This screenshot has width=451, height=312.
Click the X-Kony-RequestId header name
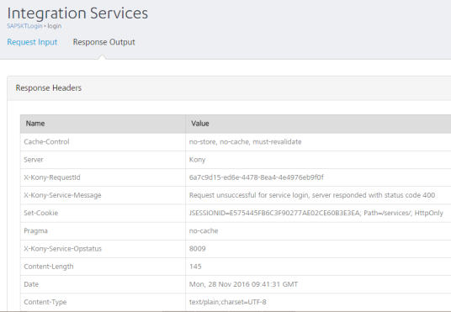tap(52, 177)
